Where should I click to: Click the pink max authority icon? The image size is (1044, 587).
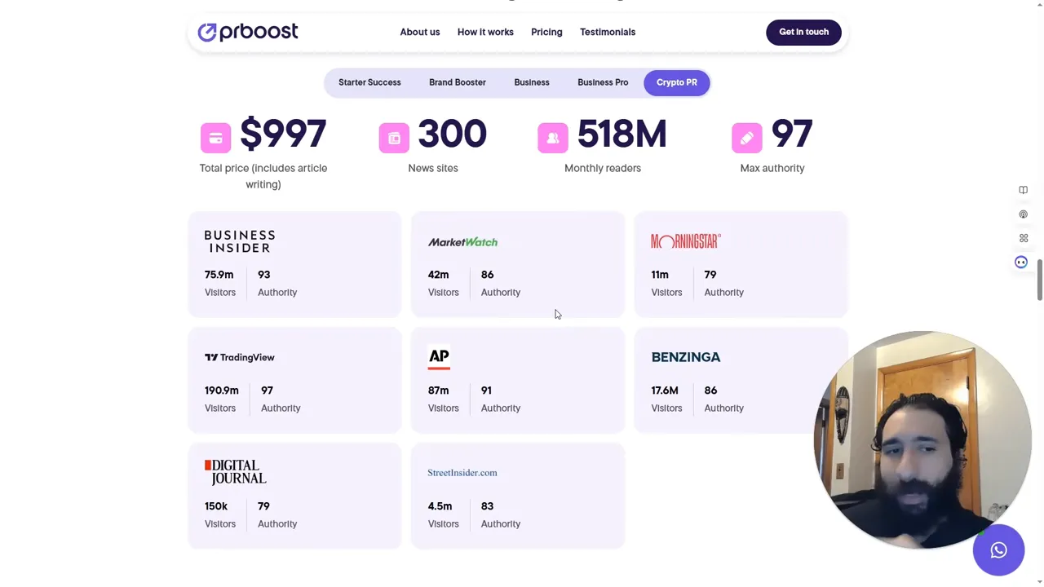pos(747,138)
